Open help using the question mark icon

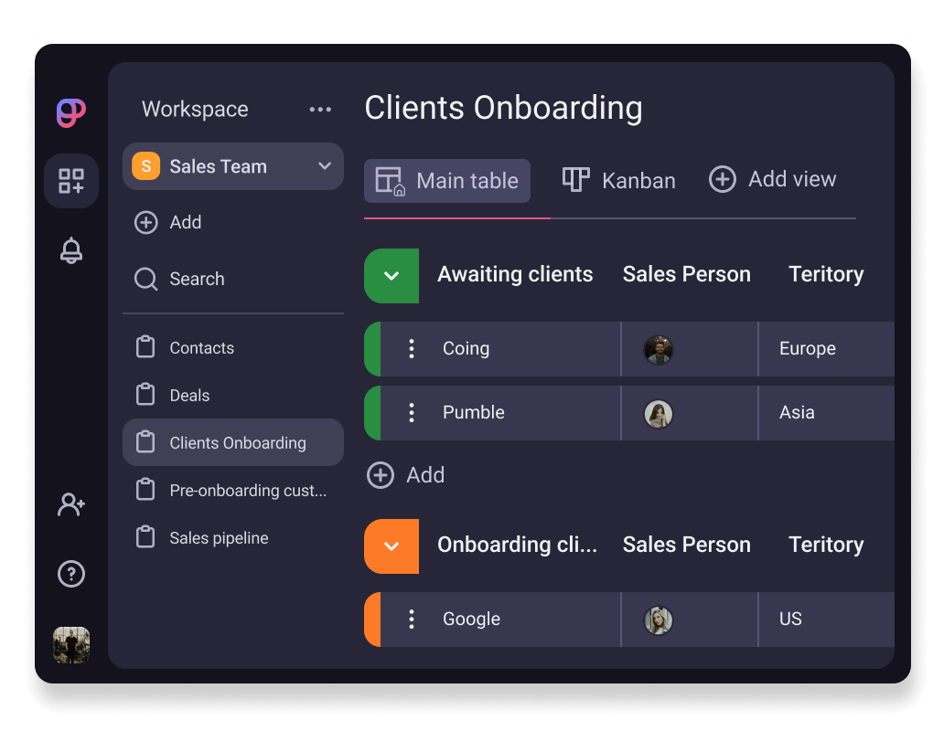(x=71, y=574)
